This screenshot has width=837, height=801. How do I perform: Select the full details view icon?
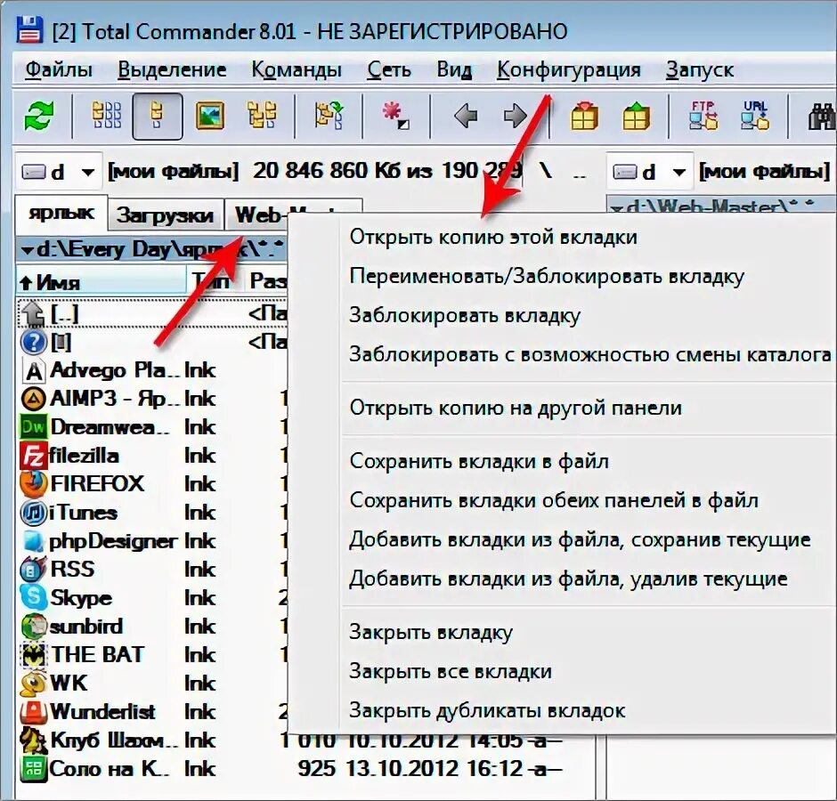[x=157, y=116]
